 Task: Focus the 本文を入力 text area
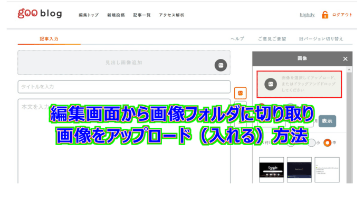(x=124, y=141)
